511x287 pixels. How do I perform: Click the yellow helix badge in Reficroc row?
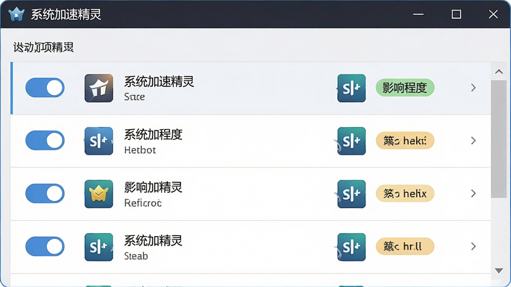point(405,194)
